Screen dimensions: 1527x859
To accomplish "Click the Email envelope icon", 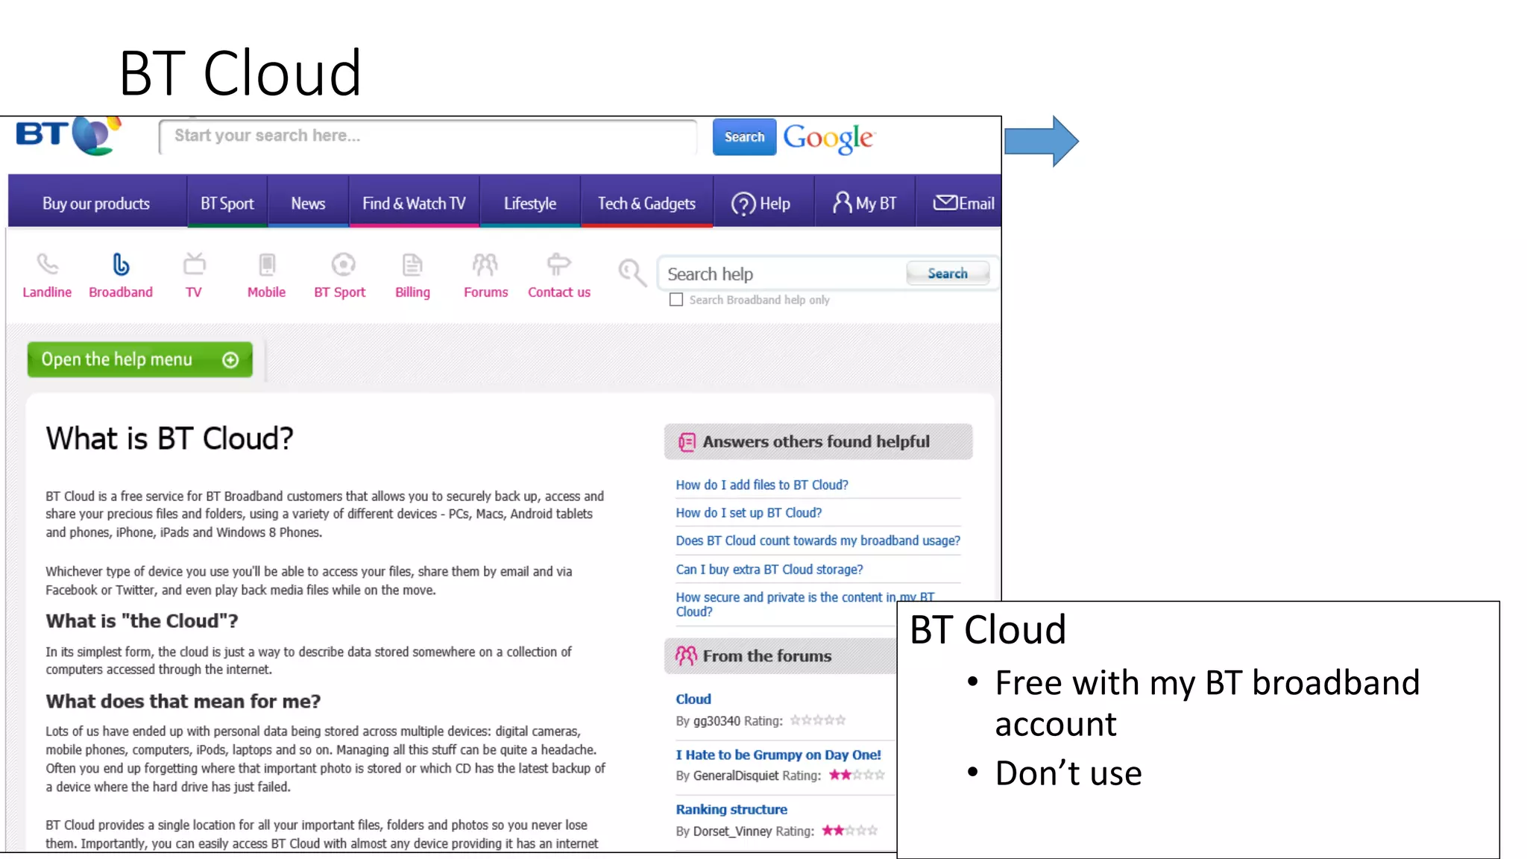I will coord(945,202).
